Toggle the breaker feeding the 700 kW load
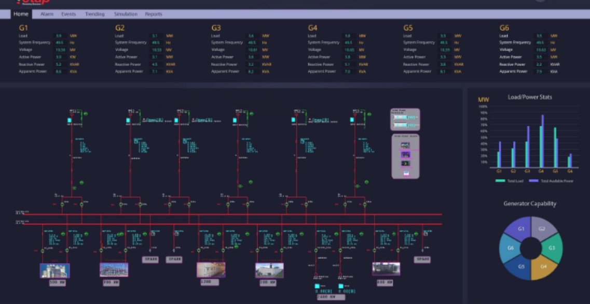The height and width of the screenshot is (304, 590). [x=101, y=250]
